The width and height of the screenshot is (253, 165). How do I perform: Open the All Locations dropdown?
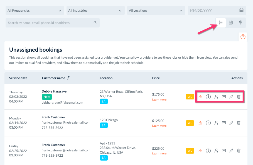[x=156, y=11]
